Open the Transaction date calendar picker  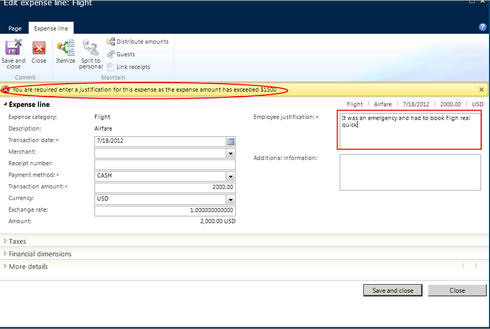230,142
